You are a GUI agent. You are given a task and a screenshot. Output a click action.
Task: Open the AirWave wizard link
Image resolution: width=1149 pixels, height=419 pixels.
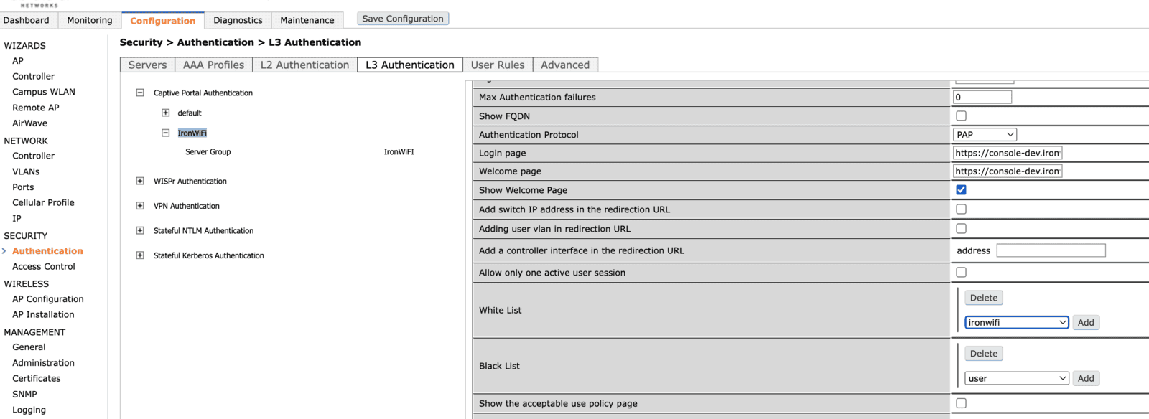pyautogui.click(x=29, y=123)
